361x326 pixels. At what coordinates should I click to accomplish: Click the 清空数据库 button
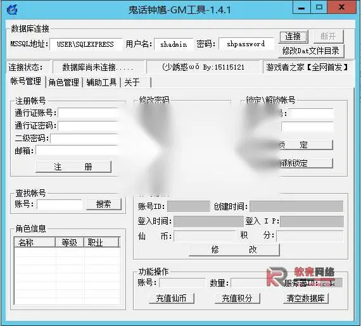click(x=305, y=298)
